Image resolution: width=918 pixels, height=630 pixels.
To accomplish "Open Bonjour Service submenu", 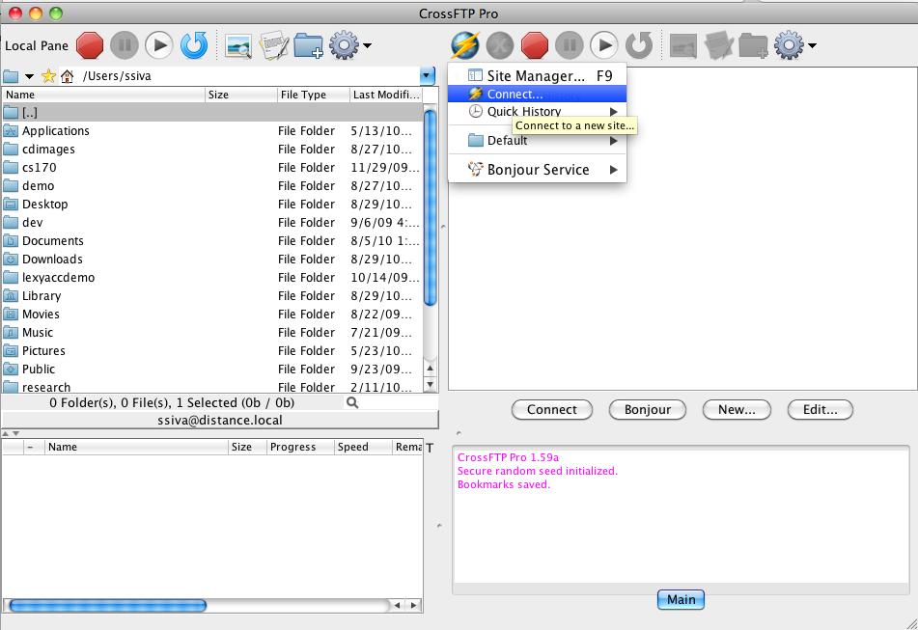I will tap(538, 170).
